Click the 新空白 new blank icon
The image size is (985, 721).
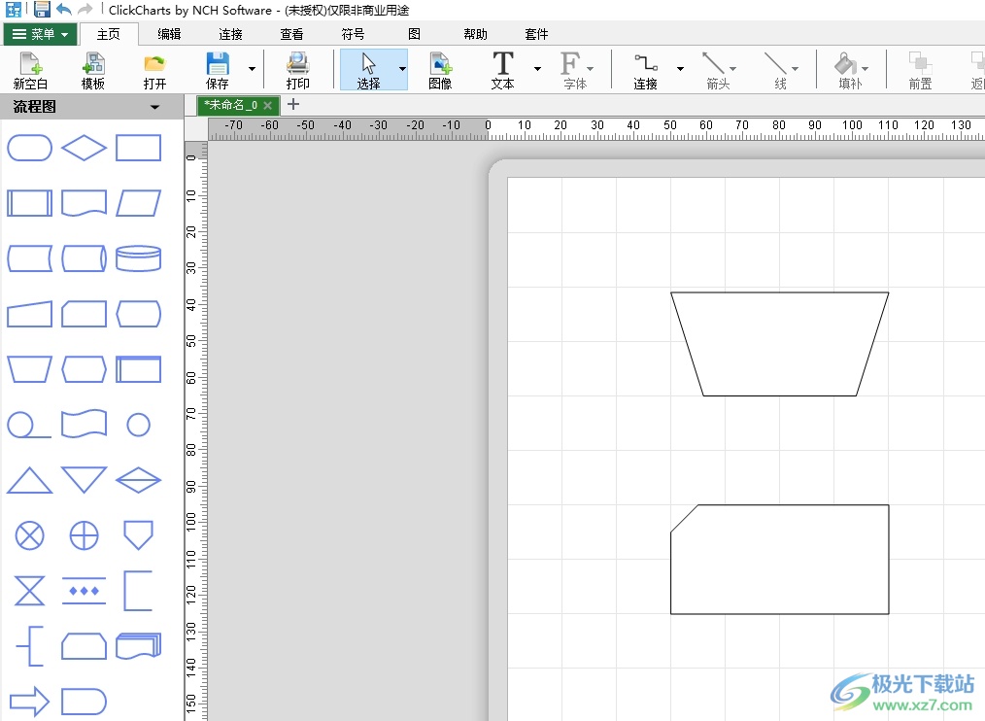click(x=29, y=70)
